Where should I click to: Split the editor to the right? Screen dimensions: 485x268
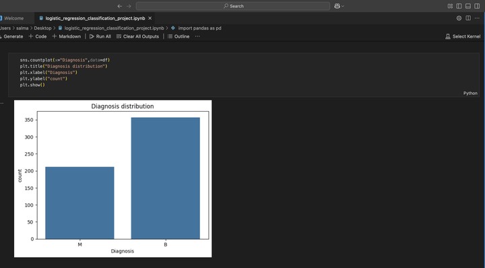(x=468, y=18)
